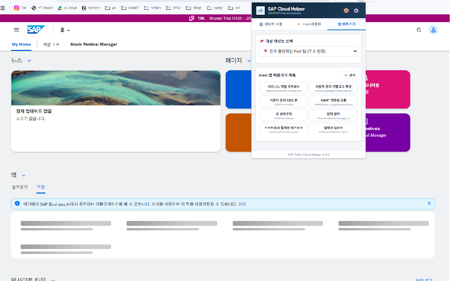Click the info icon in the blue banner
The width and height of the screenshot is (450, 281).
pyautogui.click(x=17, y=203)
